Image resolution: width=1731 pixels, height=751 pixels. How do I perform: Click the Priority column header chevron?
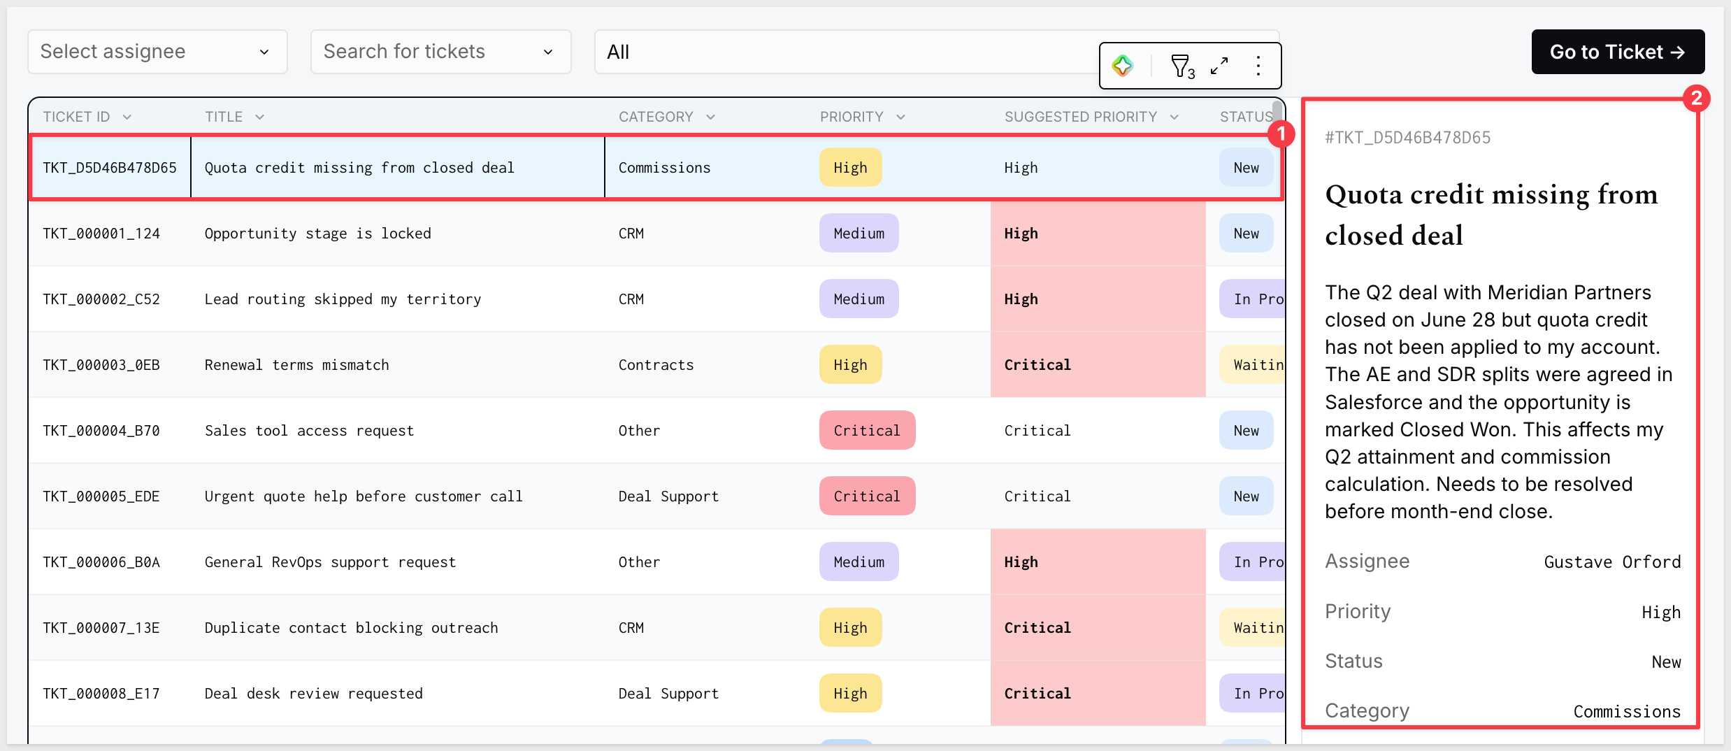click(x=900, y=117)
